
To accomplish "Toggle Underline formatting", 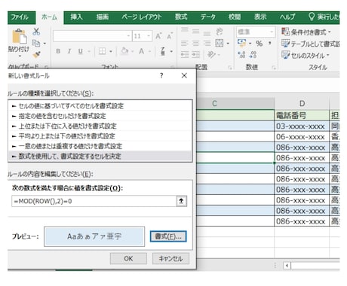I will [x=81, y=51].
